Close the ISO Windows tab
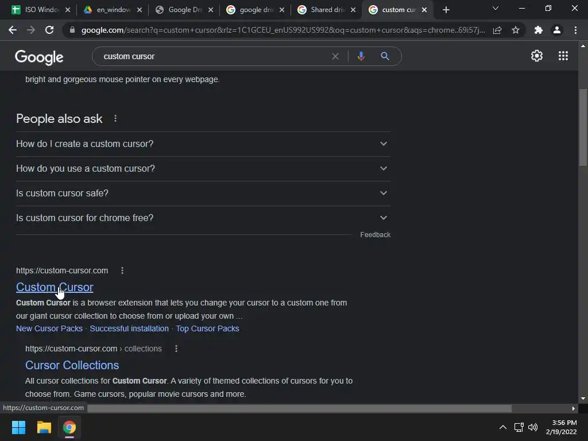The height and width of the screenshot is (441, 588). (x=68, y=10)
